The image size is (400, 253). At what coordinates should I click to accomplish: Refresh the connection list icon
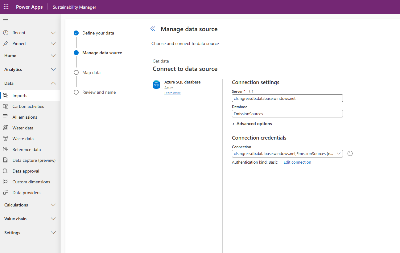click(350, 153)
